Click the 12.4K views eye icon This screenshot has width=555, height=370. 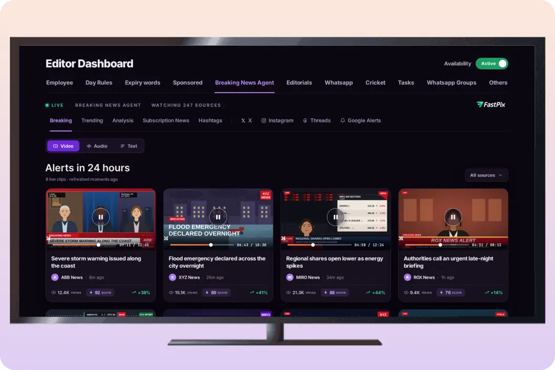(54, 292)
